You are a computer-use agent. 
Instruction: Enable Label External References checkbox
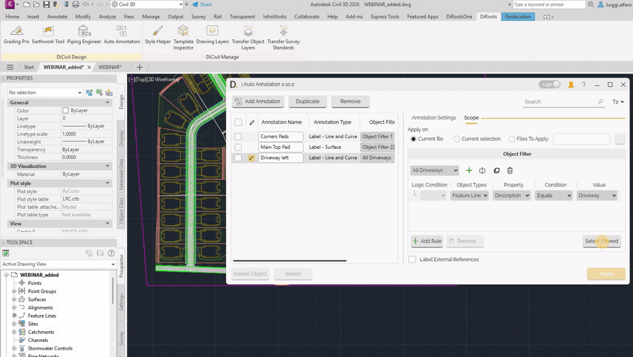(x=412, y=260)
